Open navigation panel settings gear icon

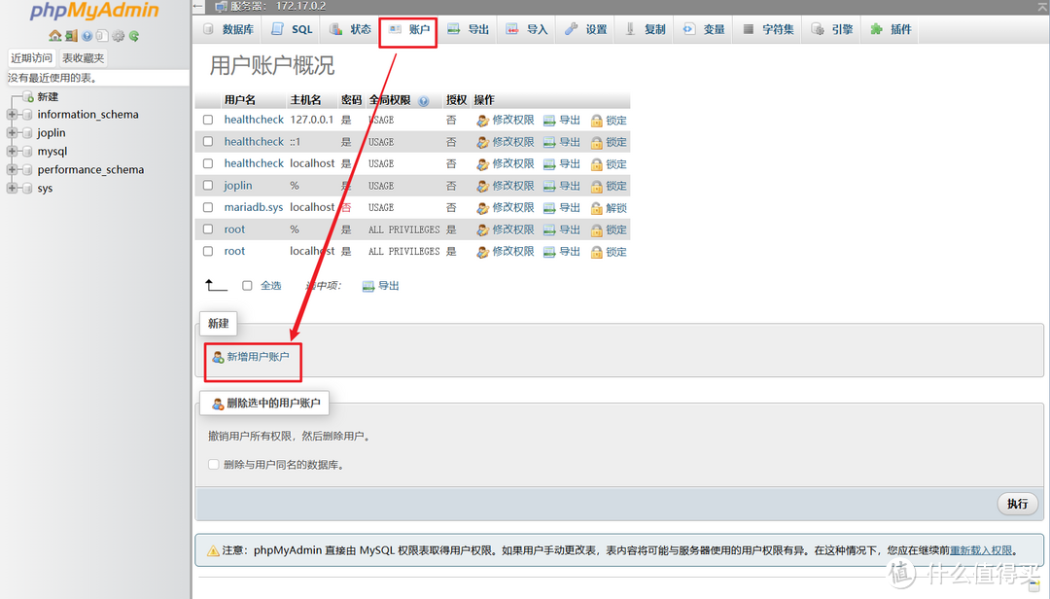point(119,36)
